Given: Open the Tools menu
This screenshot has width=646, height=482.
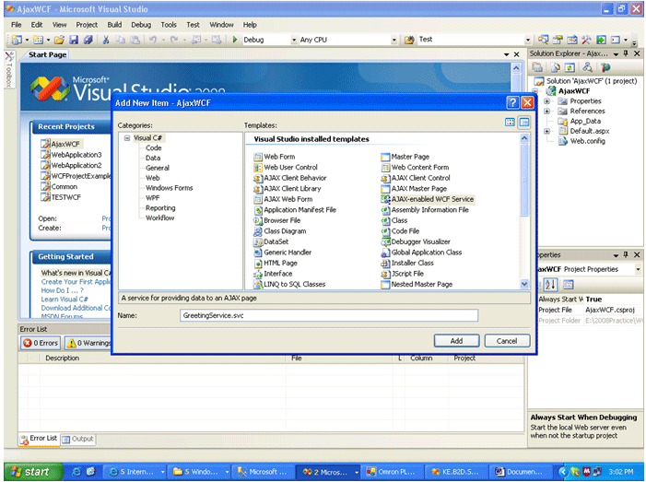Looking at the screenshot, I should coord(169,25).
